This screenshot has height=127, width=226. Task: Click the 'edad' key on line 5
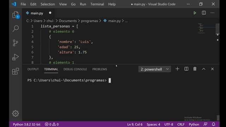[64, 47]
